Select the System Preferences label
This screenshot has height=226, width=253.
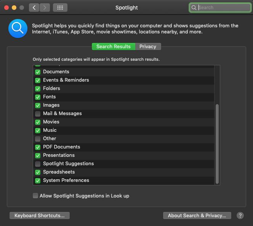[x=66, y=180]
